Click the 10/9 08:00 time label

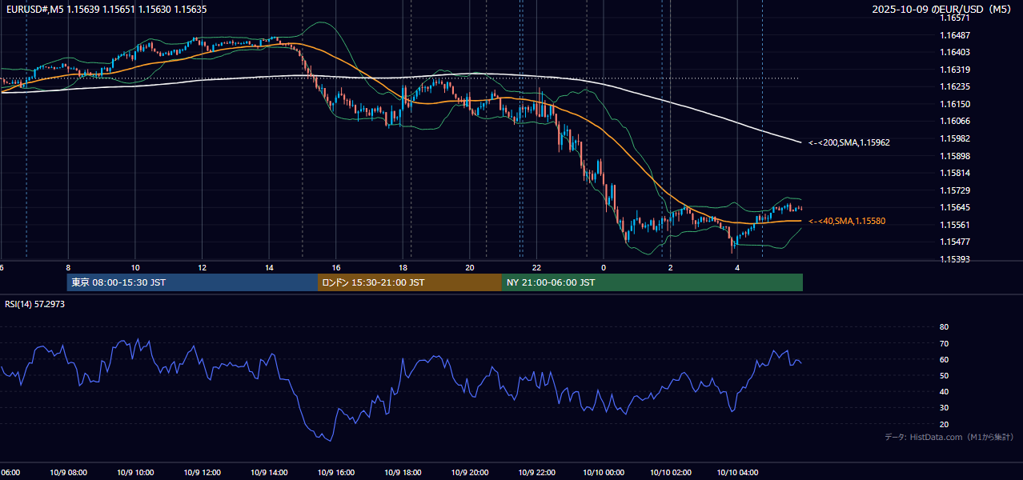pos(69,473)
